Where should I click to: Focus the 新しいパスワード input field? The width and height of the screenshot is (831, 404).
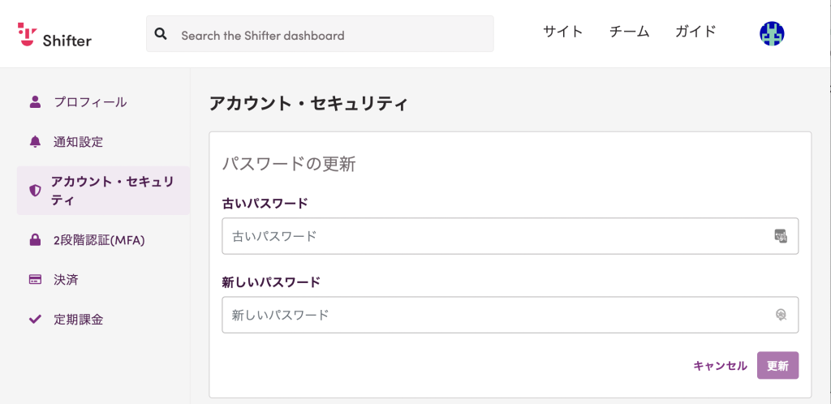point(510,315)
